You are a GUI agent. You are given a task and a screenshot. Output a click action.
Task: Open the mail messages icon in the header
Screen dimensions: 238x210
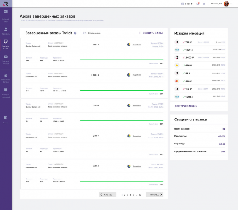pos(197,3)
